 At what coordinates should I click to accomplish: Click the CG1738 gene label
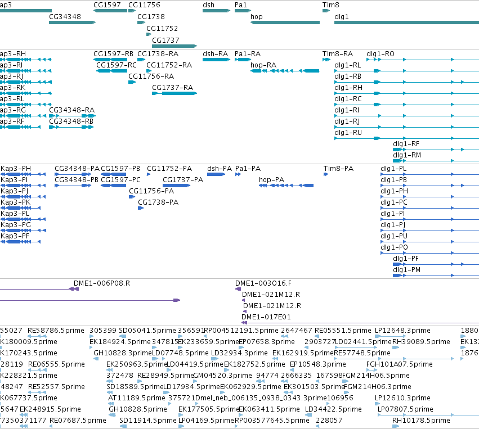tap(151, 17)
